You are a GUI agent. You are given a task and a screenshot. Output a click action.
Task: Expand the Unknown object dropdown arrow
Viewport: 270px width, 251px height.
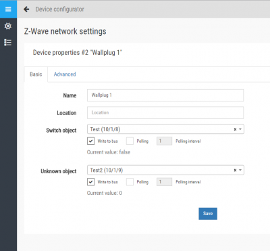click(x=240, y=170)
